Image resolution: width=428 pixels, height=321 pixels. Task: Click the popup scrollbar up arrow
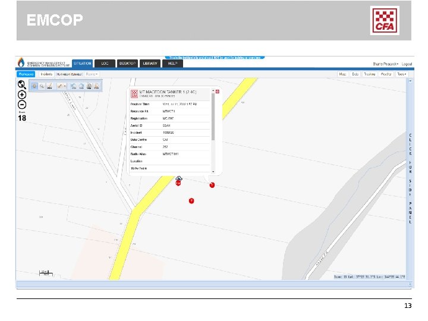tap(213, 90)
